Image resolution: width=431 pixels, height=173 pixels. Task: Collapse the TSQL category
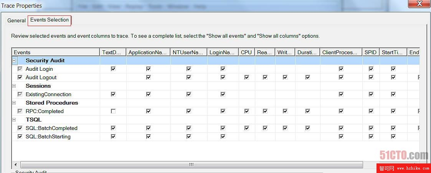tap(14, 120)
